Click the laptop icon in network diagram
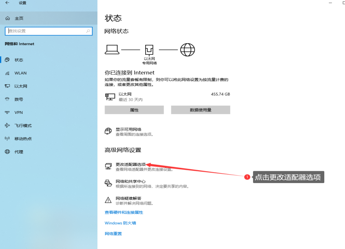Screen dimensions: 345x249 click(112, 49)
